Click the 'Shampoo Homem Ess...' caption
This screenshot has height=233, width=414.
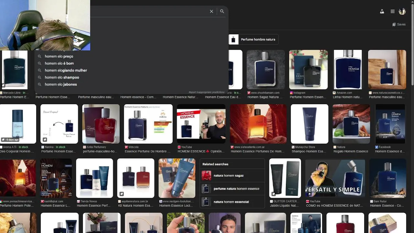[x=309, y=151]
